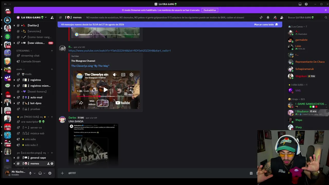This screenshot has width=329, height=185.
Task: Open memes channel settings gear
Action: [52, 164]
